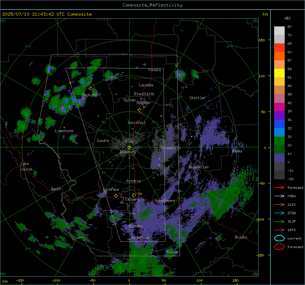The height and width of the screenshot is (285, 305).
Task: Click the 42 dBZ magenta color swatch
Action: click(279, 107)
